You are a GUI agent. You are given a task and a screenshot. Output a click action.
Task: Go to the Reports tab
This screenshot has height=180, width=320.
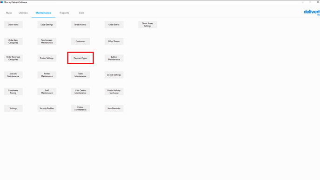(x=64, y=13)
